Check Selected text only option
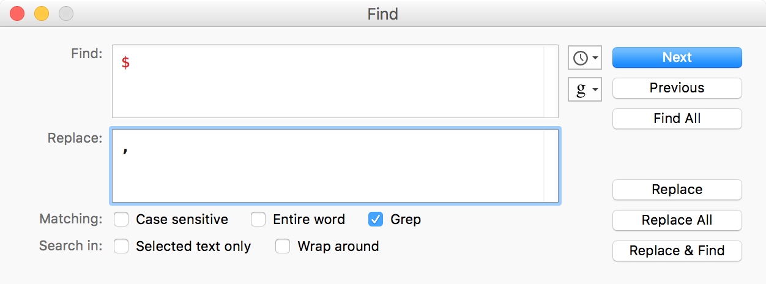Viewport: 766px width, 284px height. [x=121, y=247]
